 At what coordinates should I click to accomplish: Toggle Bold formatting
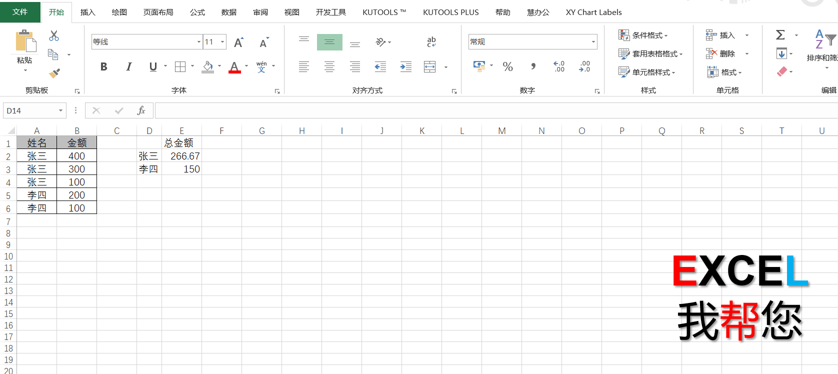(x=104, y=66)
